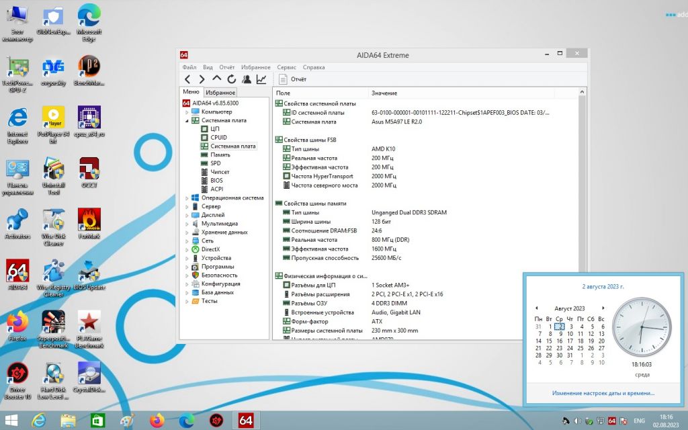Viewport: 688px width, 430px height.
Task: Expand the Компьютер tree node
Action: (187, 112)
